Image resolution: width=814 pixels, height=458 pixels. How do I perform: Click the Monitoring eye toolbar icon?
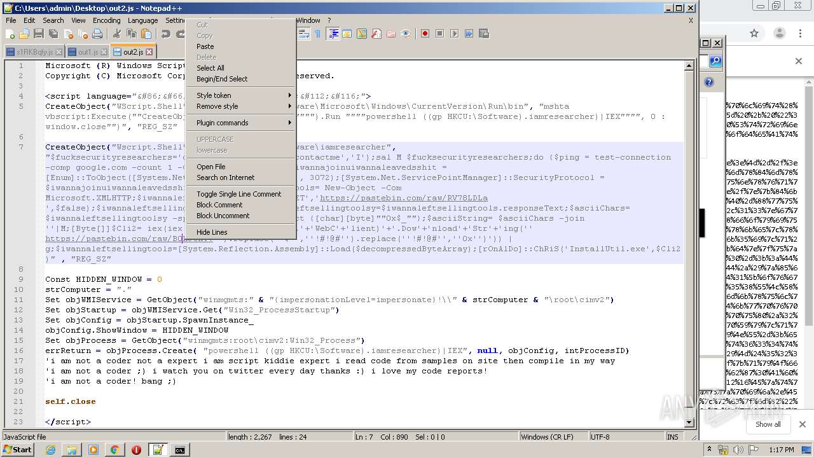[406, 34]
